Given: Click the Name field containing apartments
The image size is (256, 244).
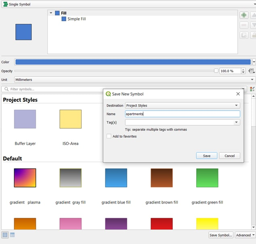Looking at the screenshot, I should tap(182, 114).
